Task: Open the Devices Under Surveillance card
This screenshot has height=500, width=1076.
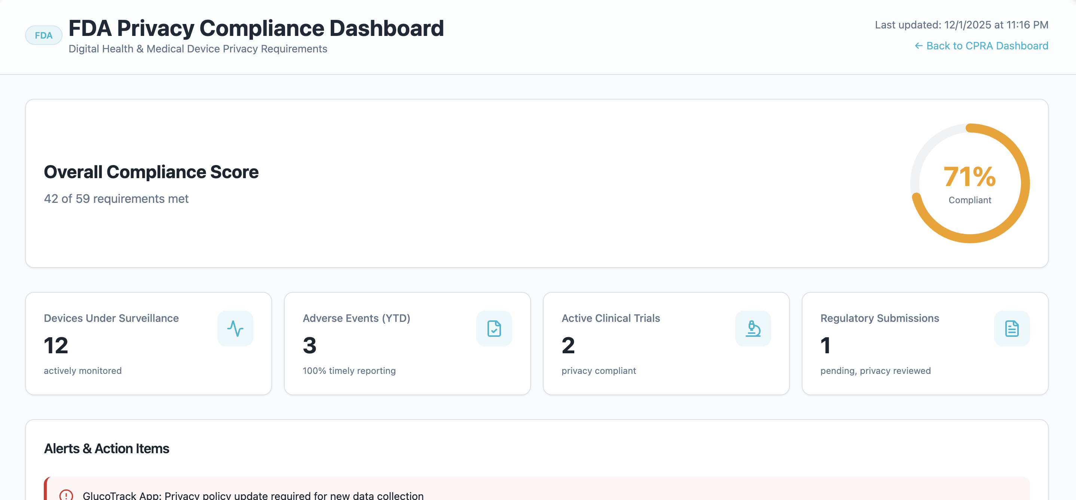Action: [x=149, y=343]
